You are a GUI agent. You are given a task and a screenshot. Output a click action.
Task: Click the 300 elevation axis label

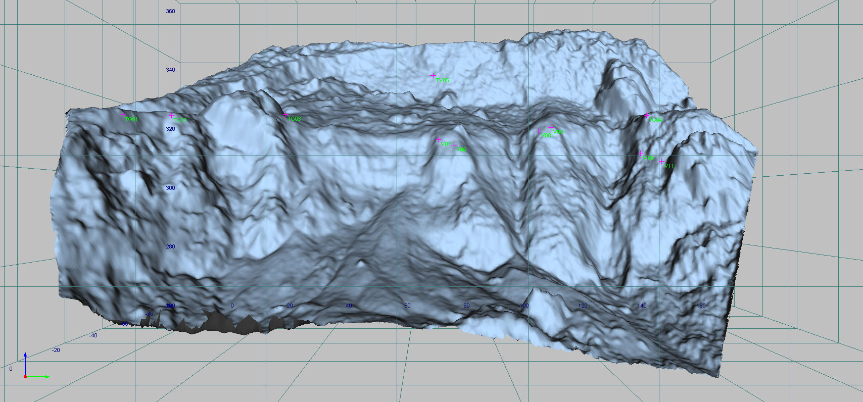[170, 188]
